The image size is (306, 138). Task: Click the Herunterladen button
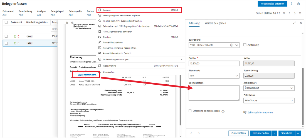[x=261, y=133]
